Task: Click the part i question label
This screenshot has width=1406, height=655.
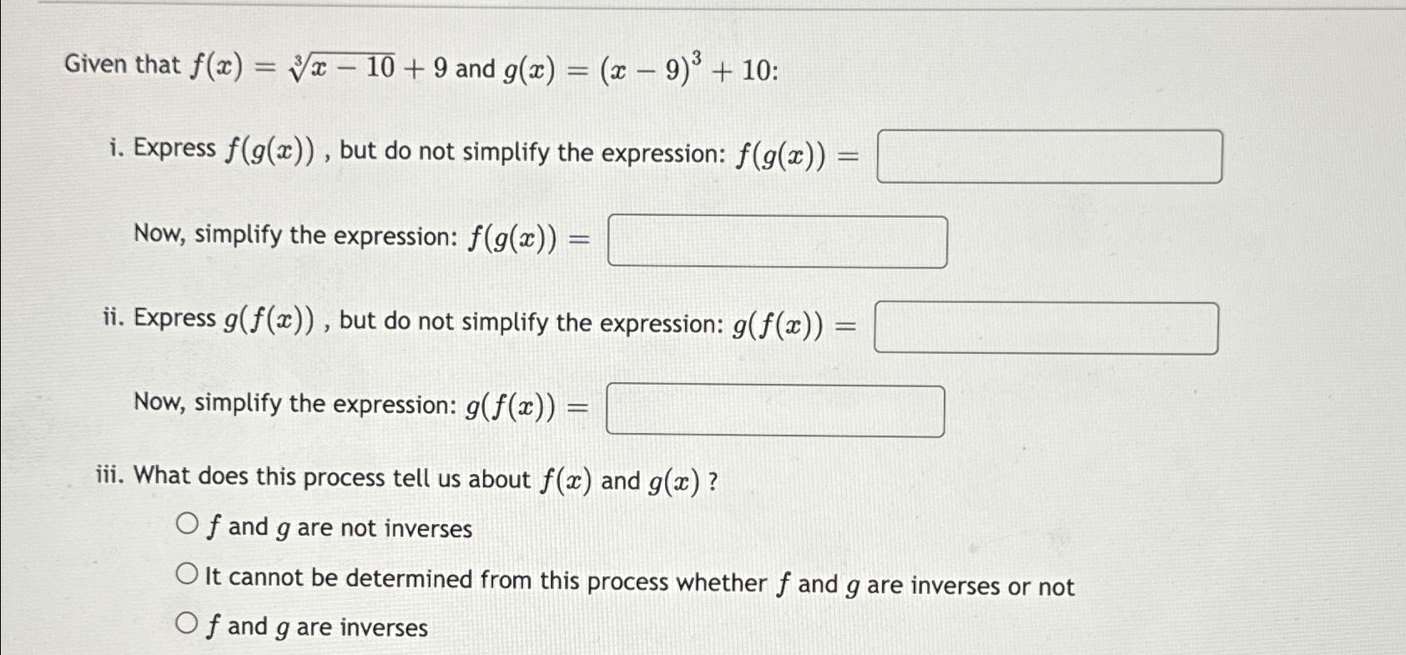Action: pyautogui.click(x=115, y=150)
